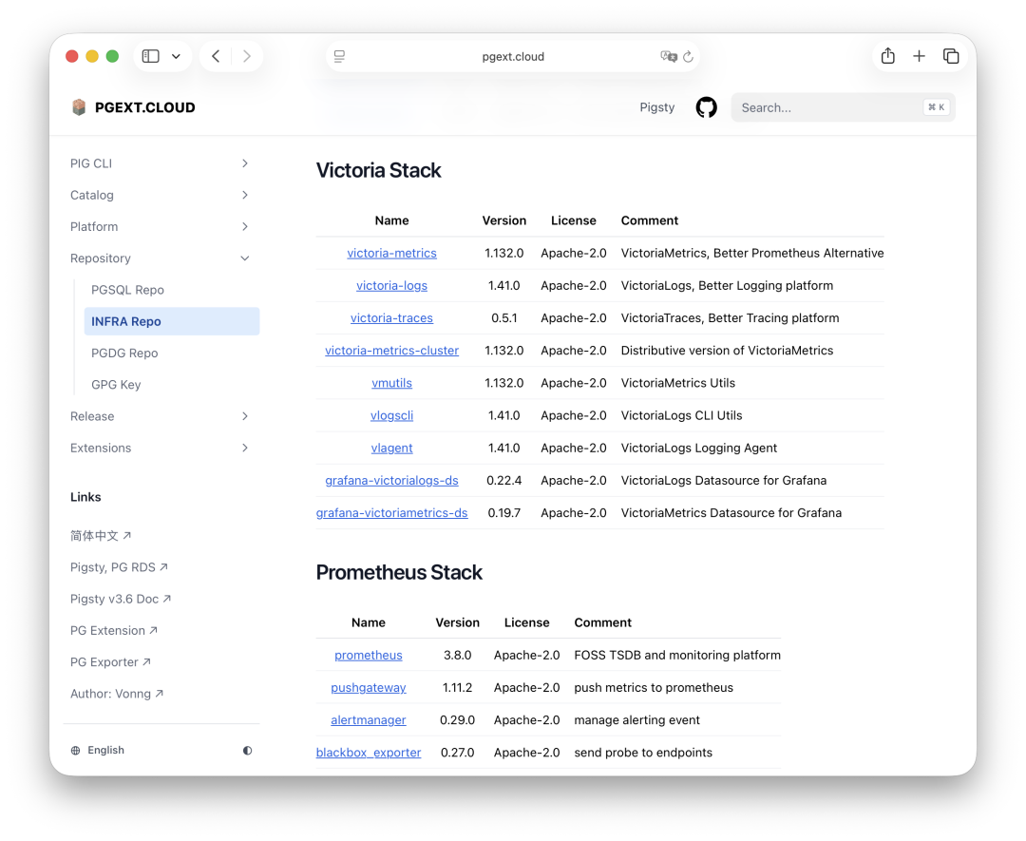Click the Reader view icon in the address bar
The width and height of the screenshot is (1026, 841).
(x=339, y=56)
